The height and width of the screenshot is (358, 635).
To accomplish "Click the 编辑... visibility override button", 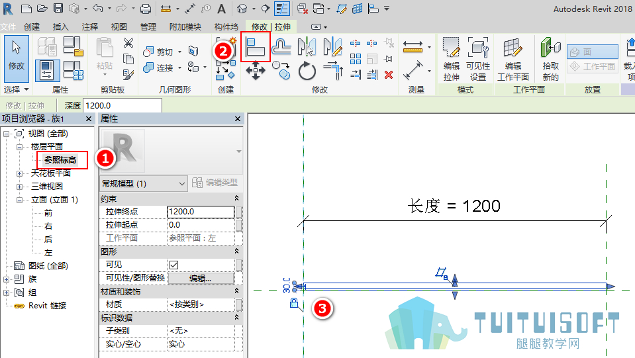I will pyautogui.click(x=201, y=279).
